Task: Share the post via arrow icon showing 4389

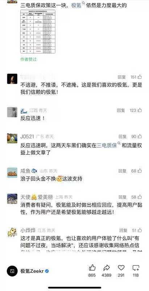Action: coord(107,268)
